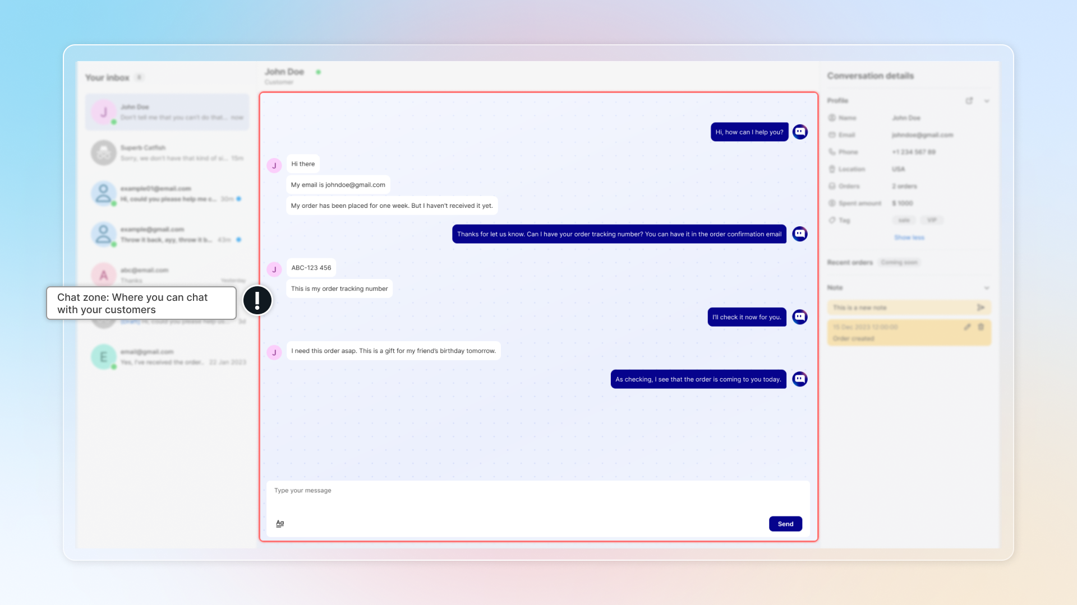Collapse the Profile section chevron
Image resolution: width=1077 pixels, height=605 pixels.
click(987, 101)
